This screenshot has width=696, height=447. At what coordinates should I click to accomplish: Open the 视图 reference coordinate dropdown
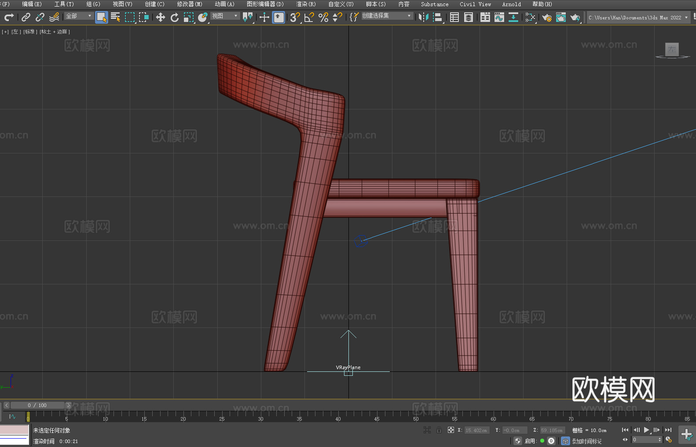(x=225, y=16)
